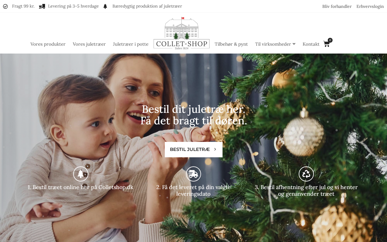
Task: Click the Collet-Shop logo
Action: click(181, 33)
